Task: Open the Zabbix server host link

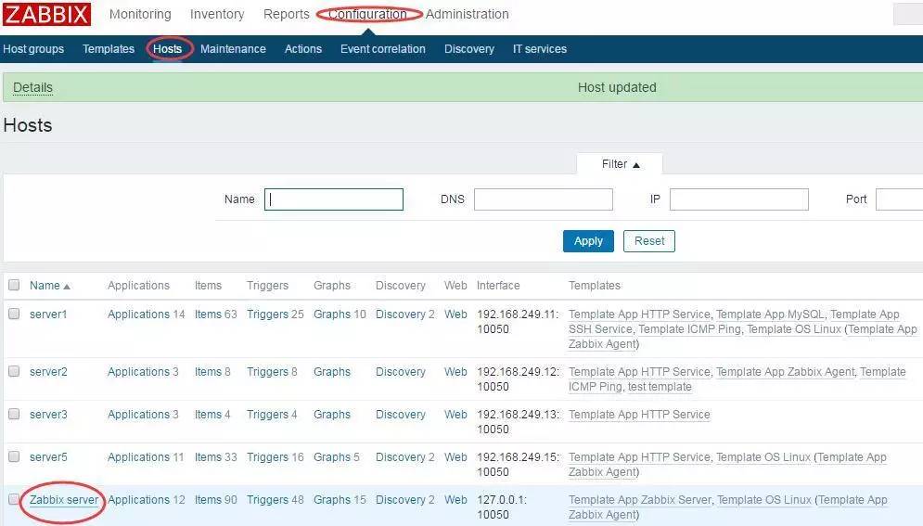Action: tap(64, 500)
